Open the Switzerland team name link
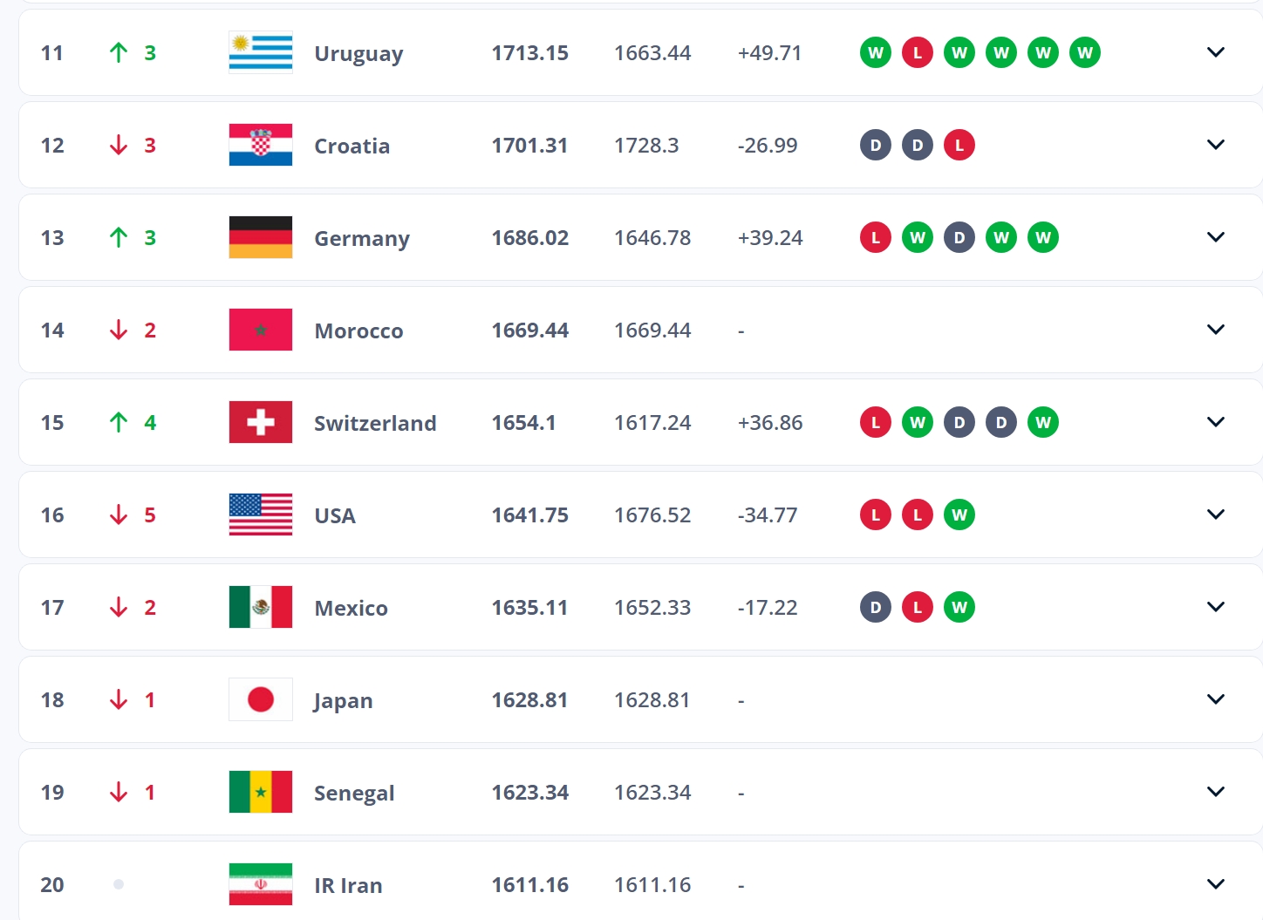The height and width of the screenshot is (920, 1263). (375, 423)
